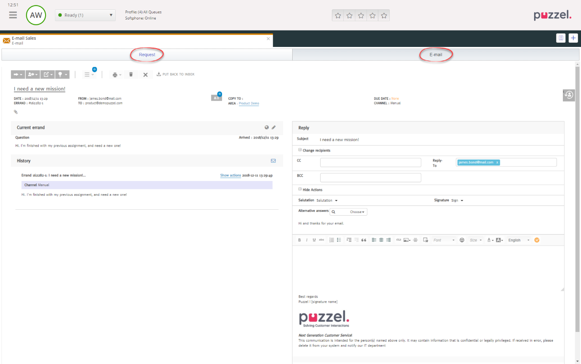Screen dimensions: 581x364
Task: Click the globe icon in Current errand header
Action: tap(266, 127)
